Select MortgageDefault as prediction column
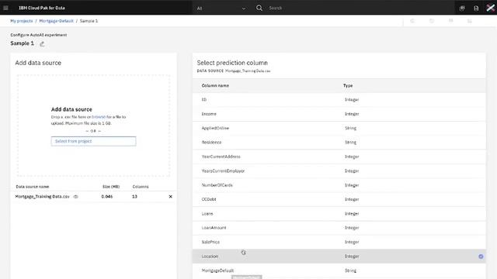497x279 pixels. (x=339, y=270)
